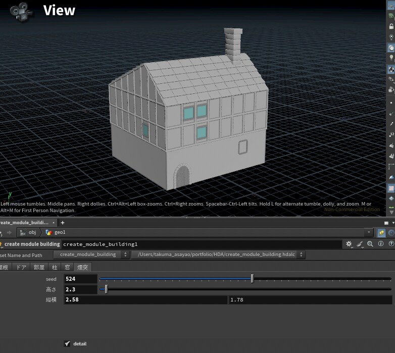The height and width of the screenshot is (353, 395).
Task: Click the highlighted sphere material icon
Action: pos(391,69)
